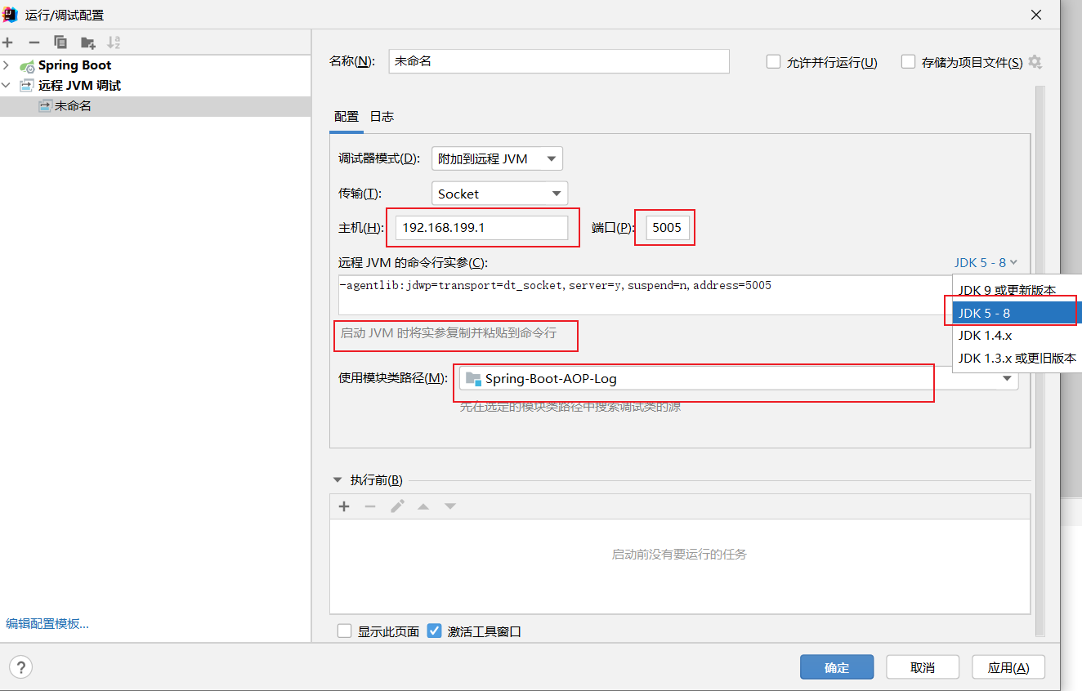This screenshot has width=1082, height=691.
Task: Click the 编辑配置模板 link
Action: coord(45,623)
